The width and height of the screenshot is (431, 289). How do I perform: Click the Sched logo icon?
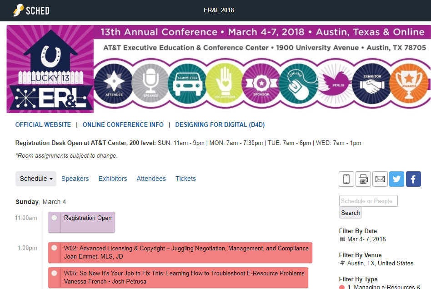coord(19,10)
